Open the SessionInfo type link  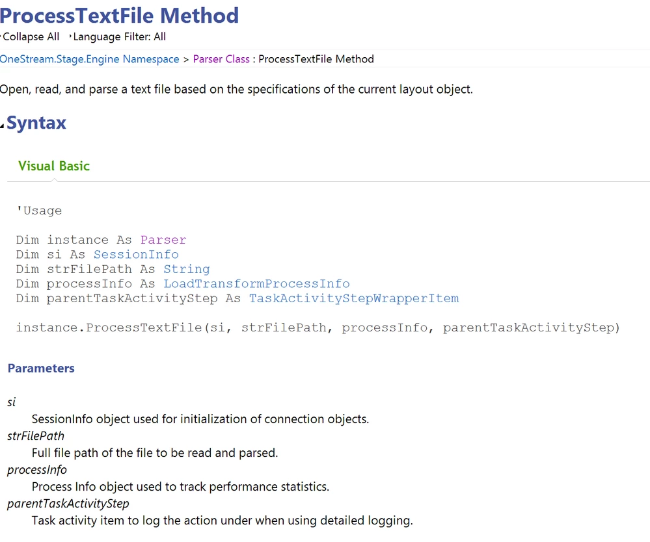tap(136, 255)
